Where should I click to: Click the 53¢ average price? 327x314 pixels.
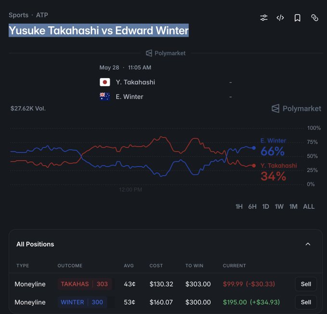129,302
